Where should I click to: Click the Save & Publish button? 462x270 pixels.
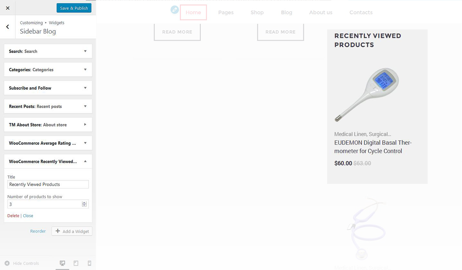pyautogui.click(x=74, y=8)
